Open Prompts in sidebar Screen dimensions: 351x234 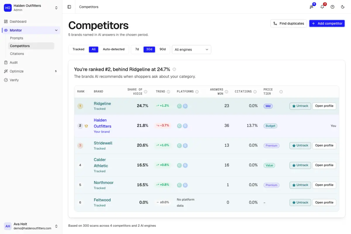[31, 38]
